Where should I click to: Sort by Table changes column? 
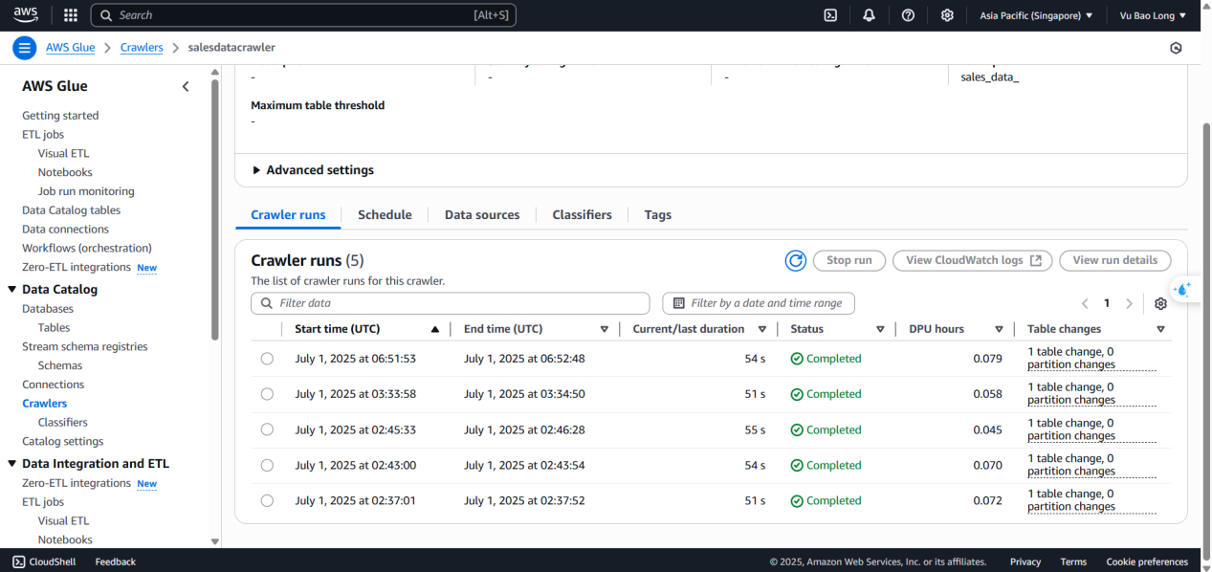pyautogui.click(x=1160, y=329)
